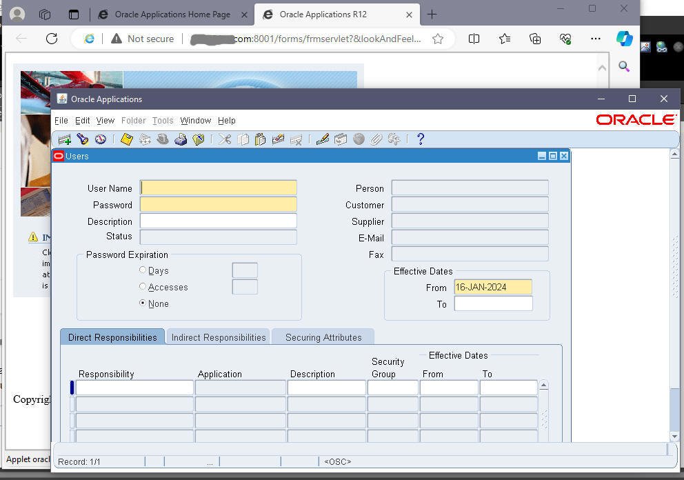
Task: Click the Effective Dates To field near Fax
Action: (494, 303)
